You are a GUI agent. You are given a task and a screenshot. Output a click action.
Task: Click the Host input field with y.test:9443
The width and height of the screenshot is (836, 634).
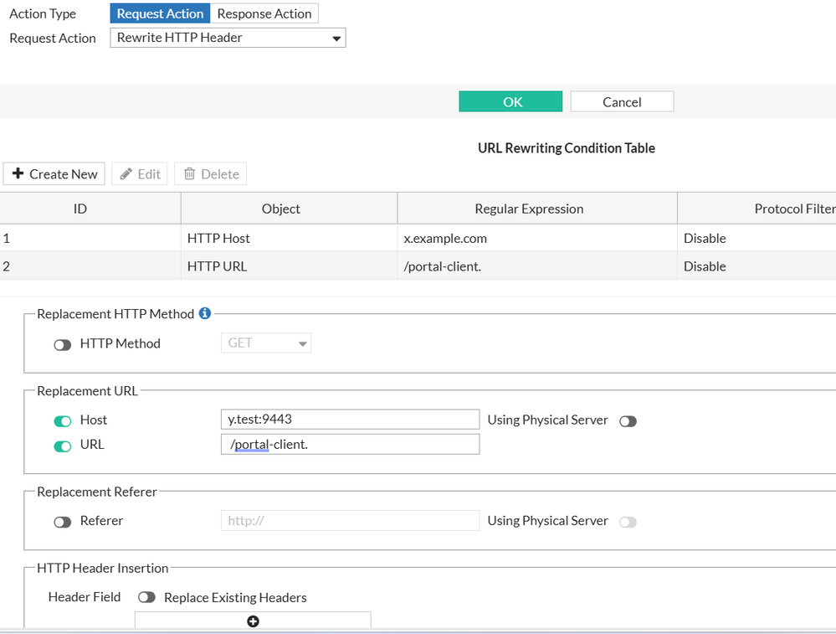(x=349, y=419)
